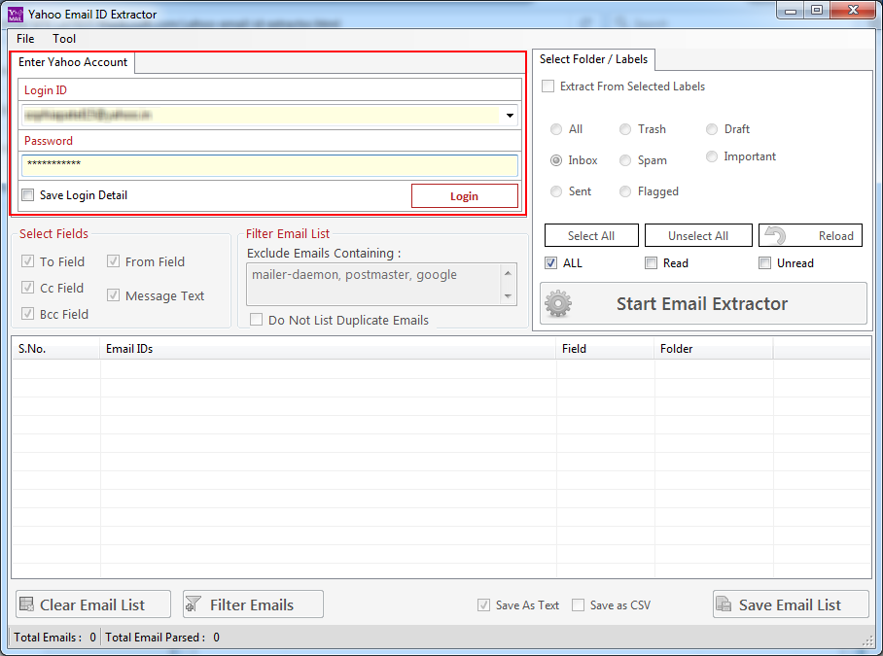Click exclude box scroll down arrow
883x656 pixels.
(508, 296)
